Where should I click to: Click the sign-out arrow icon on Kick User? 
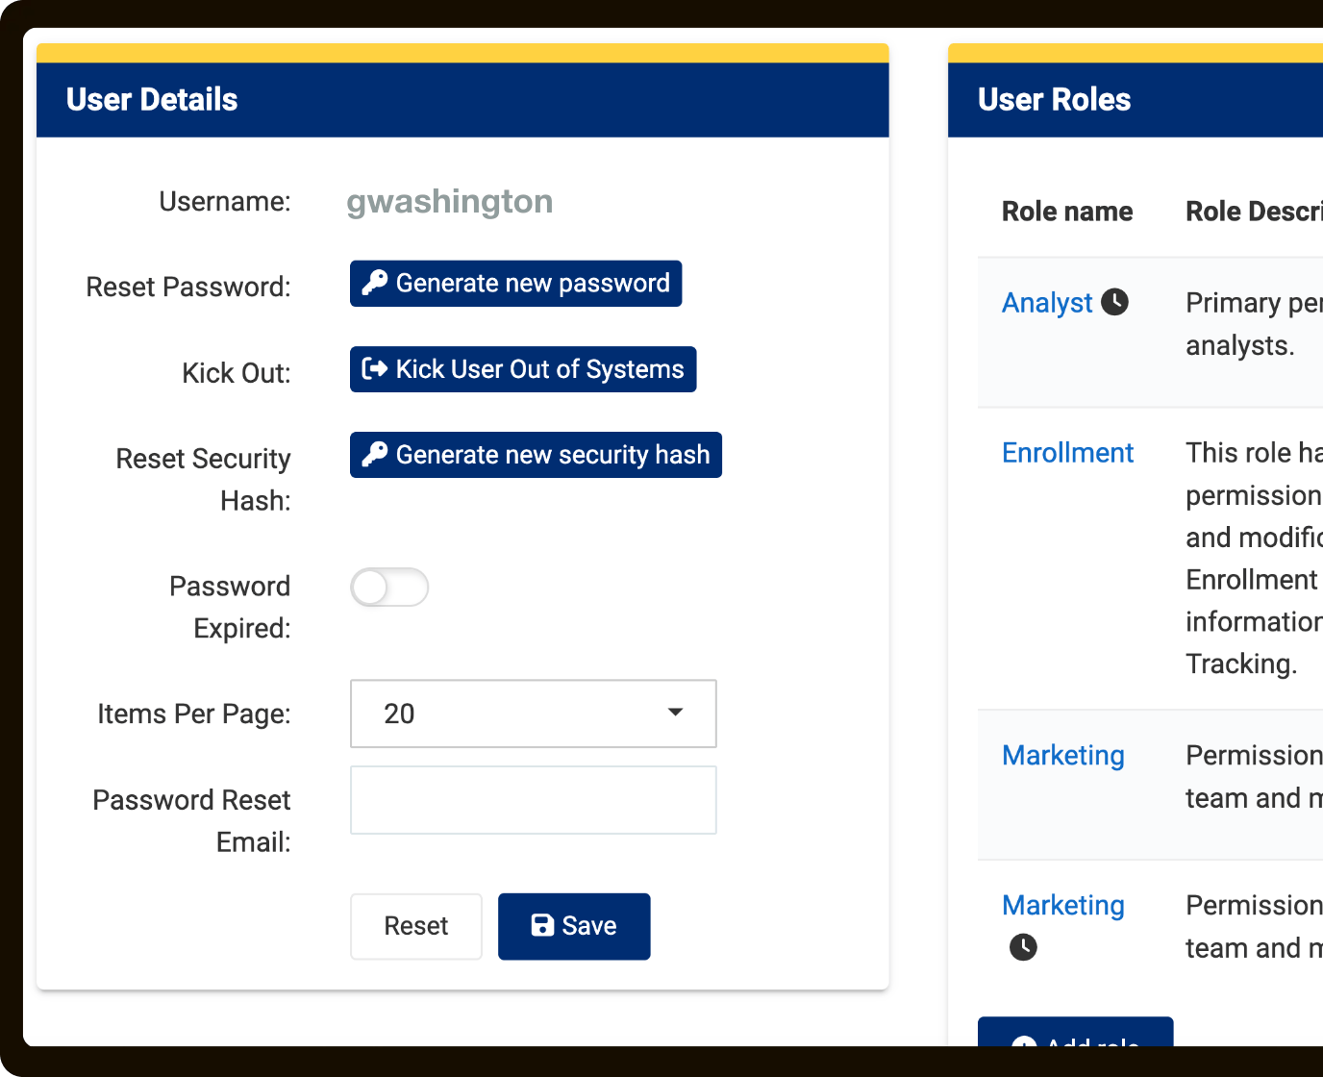click(374, 368)
